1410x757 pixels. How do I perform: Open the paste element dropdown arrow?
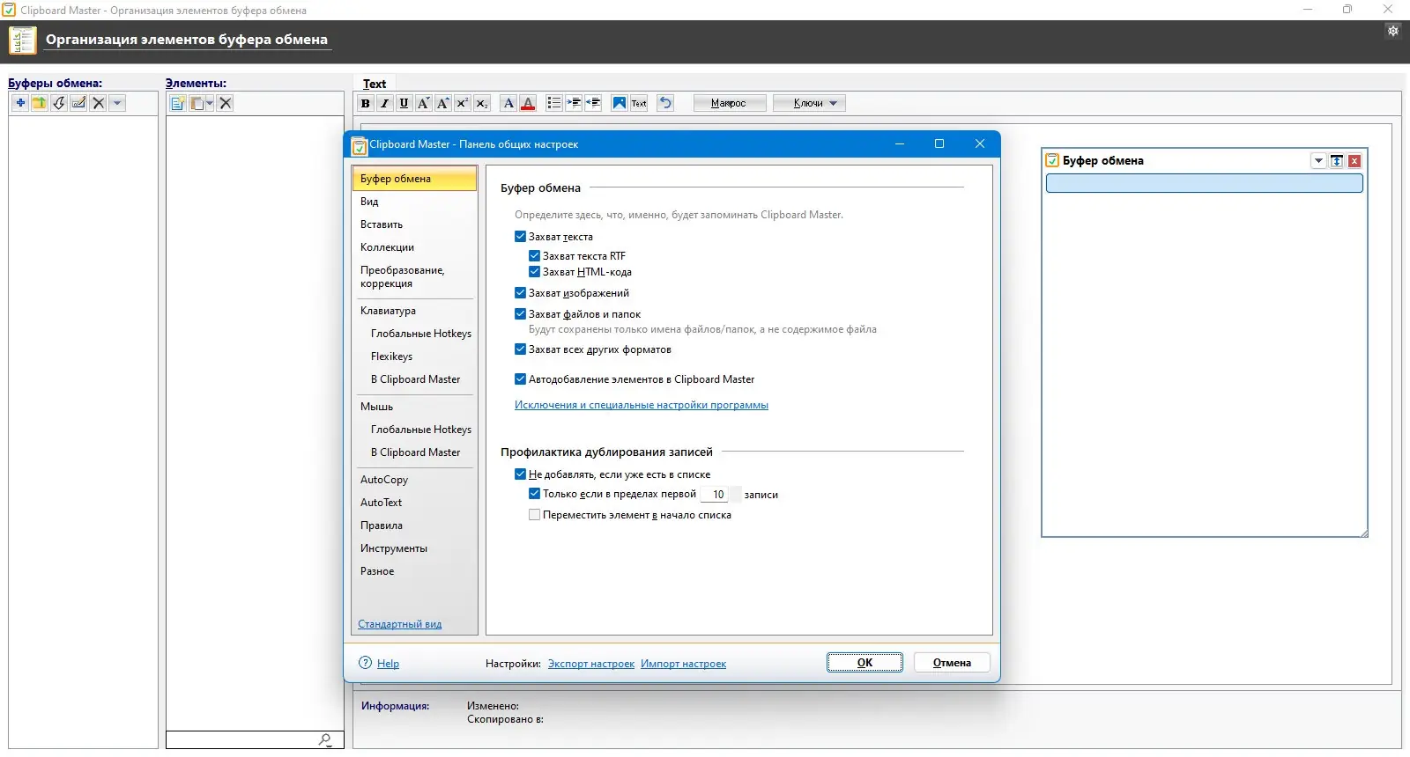[x=209, y=103]
